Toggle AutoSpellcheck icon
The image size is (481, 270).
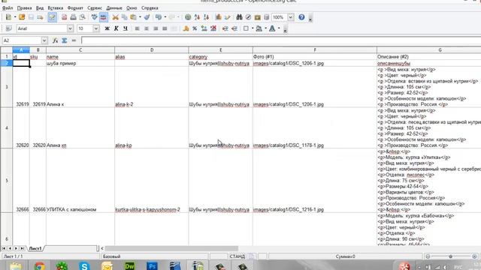click(104, 17)
